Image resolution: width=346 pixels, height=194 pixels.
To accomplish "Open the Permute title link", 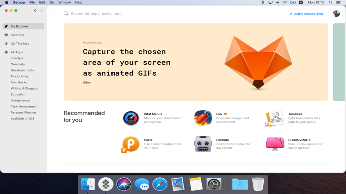I will tap(222, 140).
